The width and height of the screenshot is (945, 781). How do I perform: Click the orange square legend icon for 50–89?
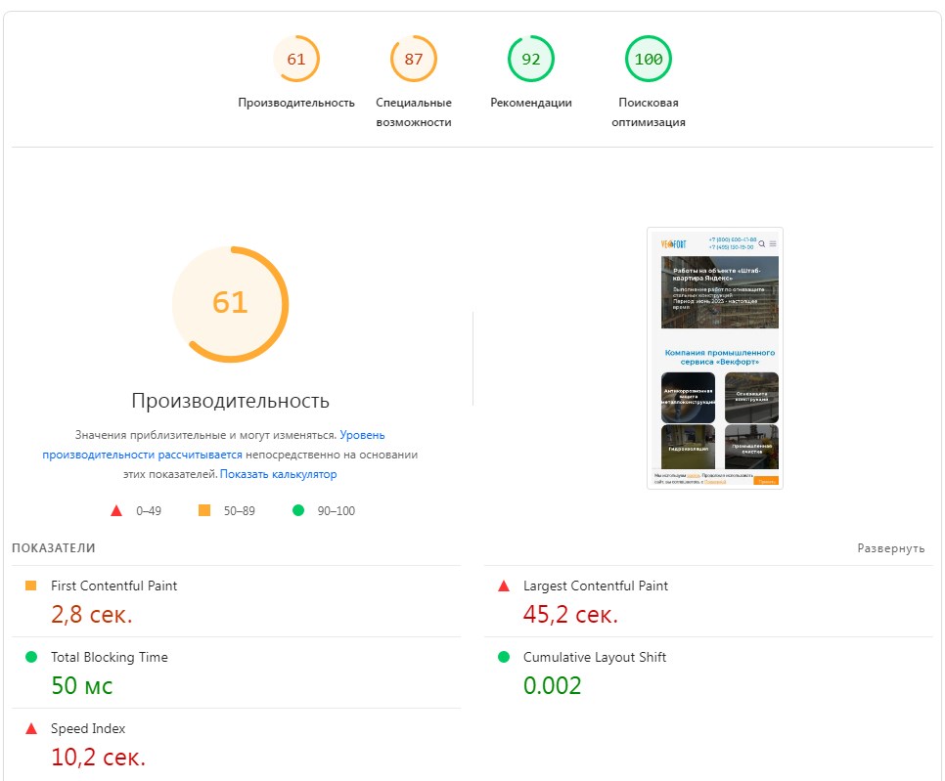click(204, 509)
